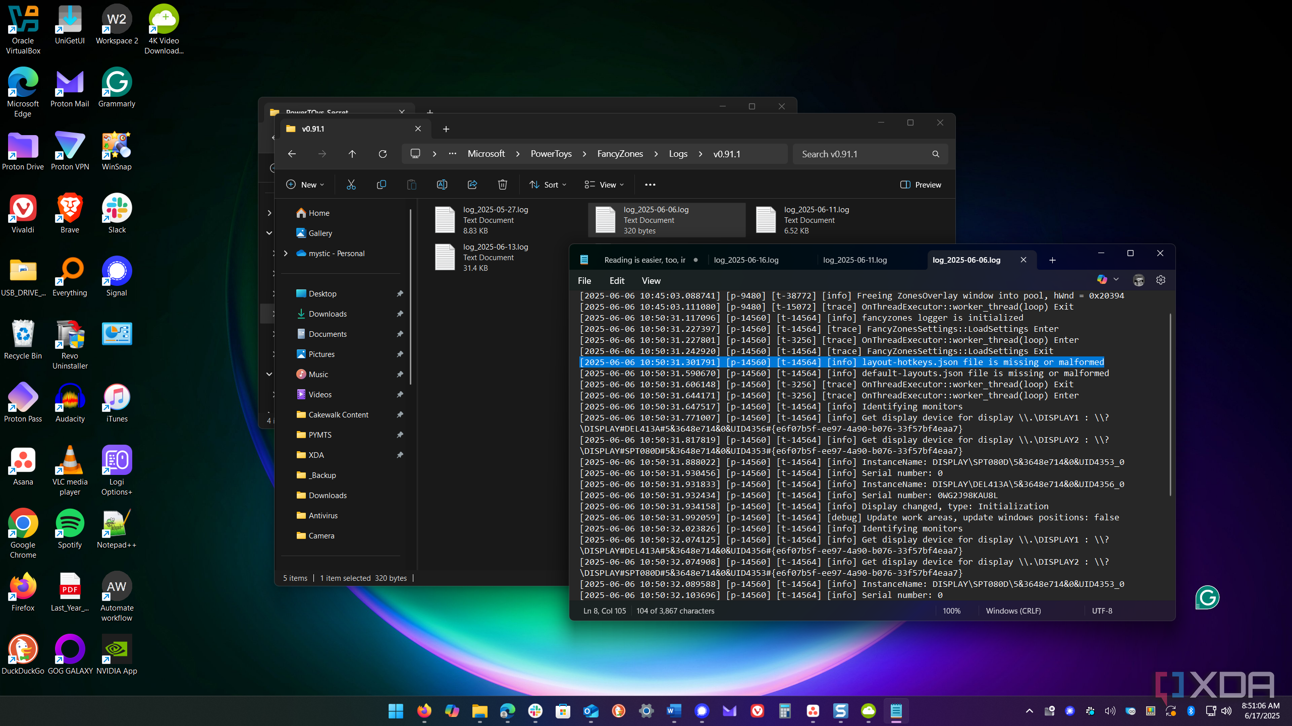Open See more options in File Explorer

650,185
